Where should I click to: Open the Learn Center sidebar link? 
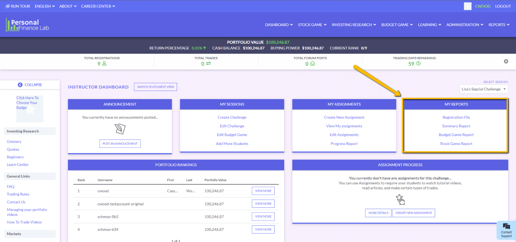[x=18, y=165]
